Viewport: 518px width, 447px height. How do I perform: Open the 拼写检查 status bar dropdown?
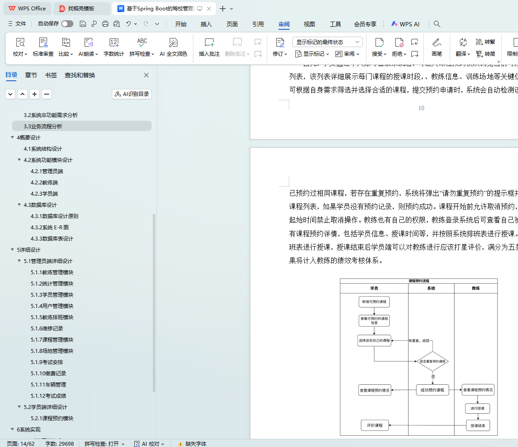click(x=104, y=444)
